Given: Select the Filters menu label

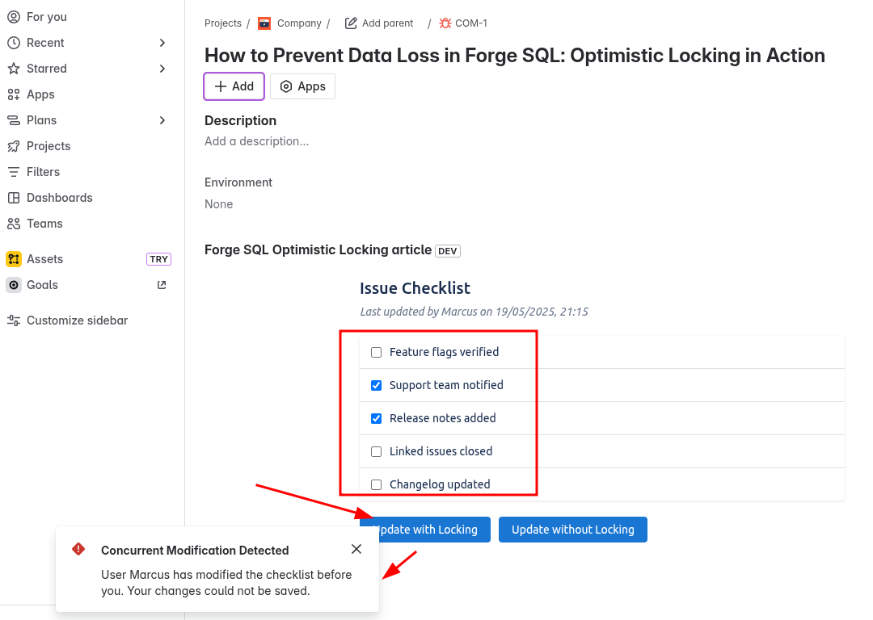Looking at the screenshot, I should coord(43,172).
